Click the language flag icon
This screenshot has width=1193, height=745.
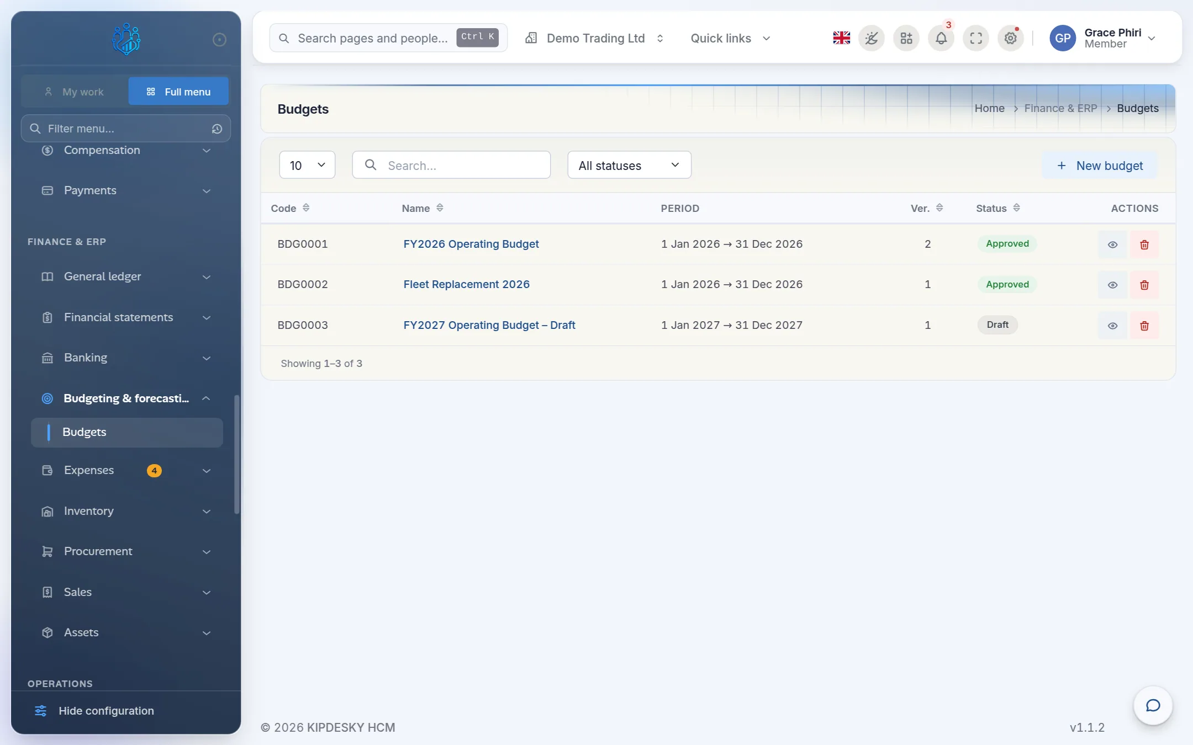(841, 38)
